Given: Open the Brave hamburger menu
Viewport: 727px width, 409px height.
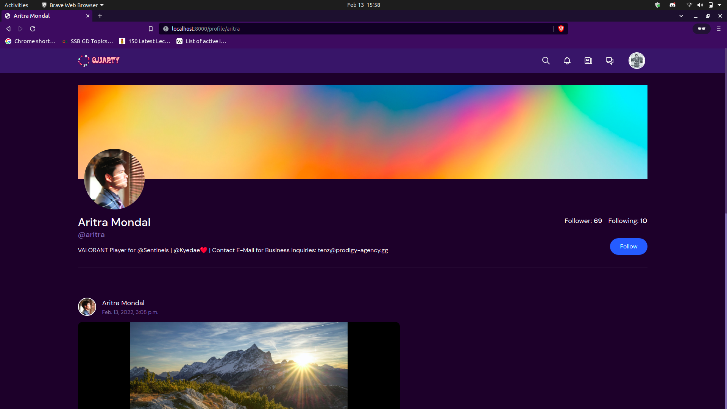Looking at the screenshot, I should (x=718, y=29).
